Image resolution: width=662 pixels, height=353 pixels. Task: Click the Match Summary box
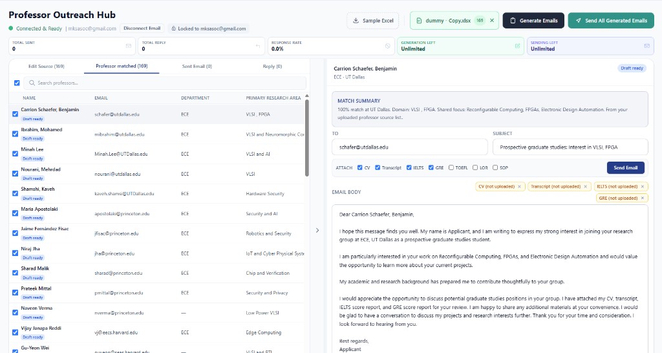(490, 109)
